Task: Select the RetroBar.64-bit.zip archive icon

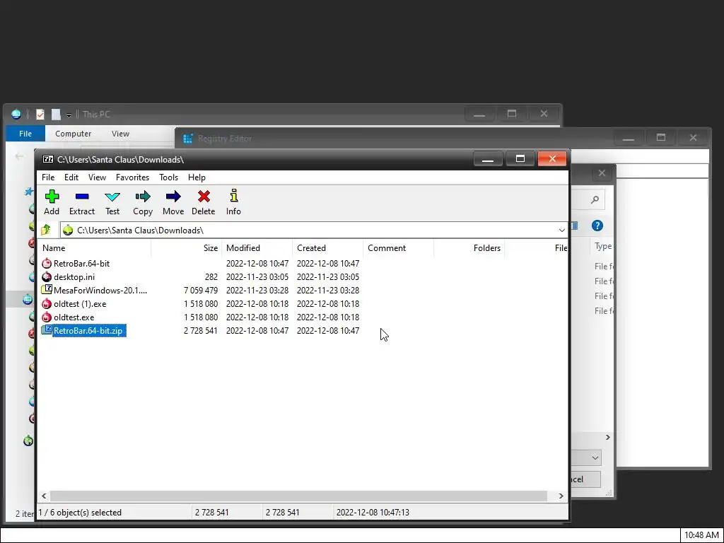Action: [47, 330]
